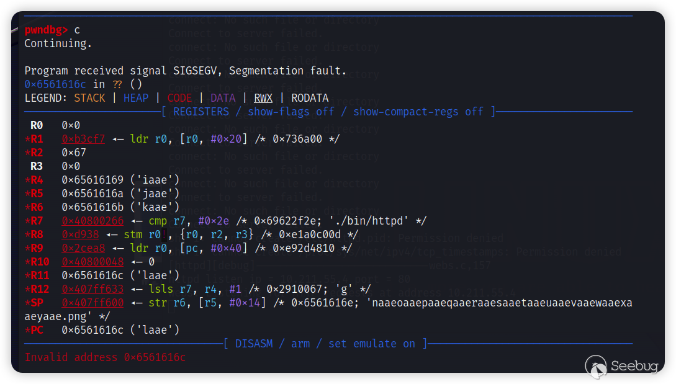Click the REGISTERS section header
The image size is (676, 384).
point(328,112)
